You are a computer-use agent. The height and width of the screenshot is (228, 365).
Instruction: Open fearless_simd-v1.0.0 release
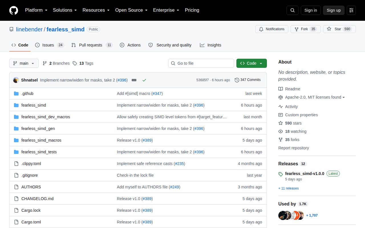point(305,174)
